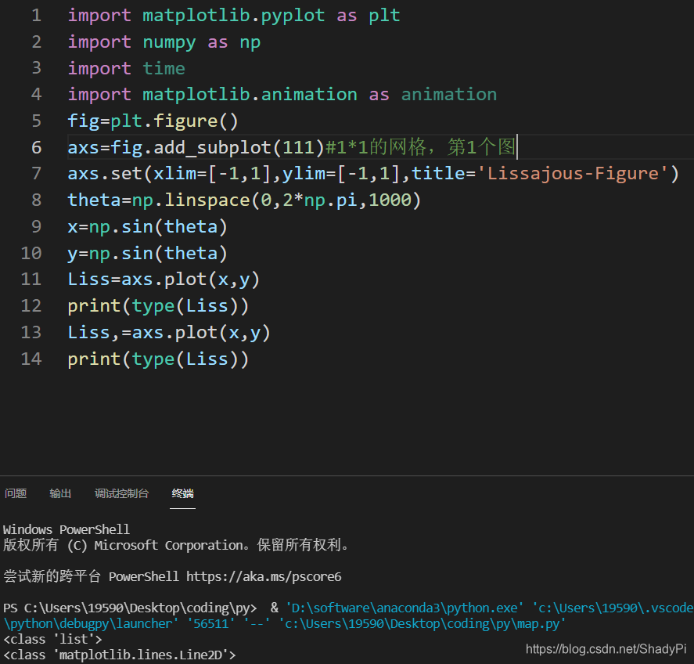Click the 'Liss=axs.plot(x,y)' line

pyautogui.click(x=164, y=280)
